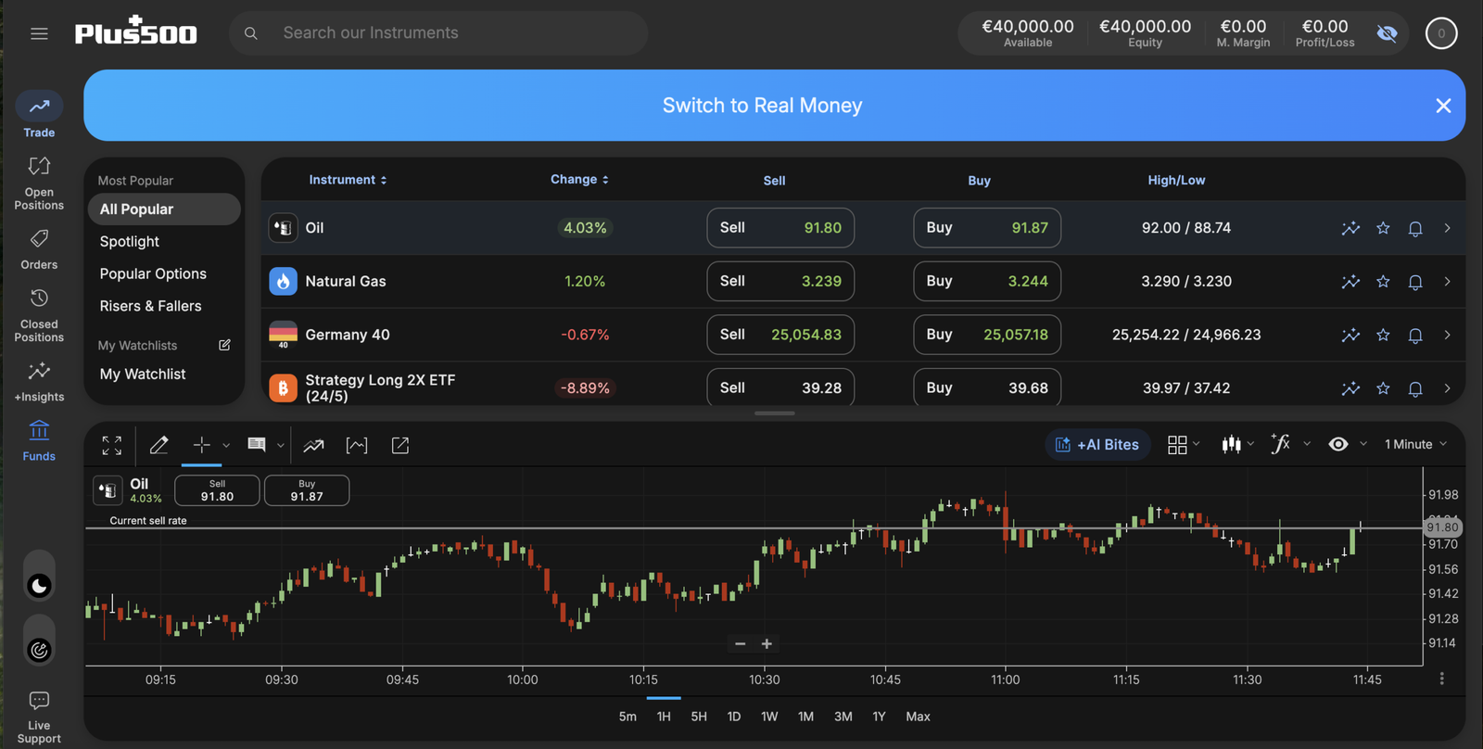The height and width of the screenshot is (749, 1483).
Task: Open the Open Positions sidebar section
Action: coord(39,184)
